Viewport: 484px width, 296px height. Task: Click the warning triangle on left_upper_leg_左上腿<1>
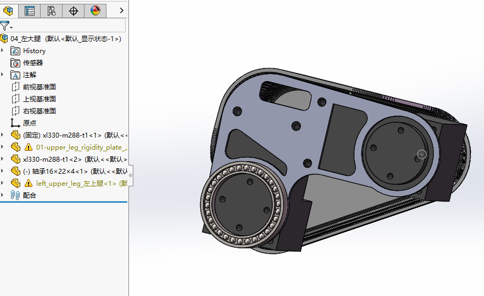pyautogui.click(x=29, y=183)
